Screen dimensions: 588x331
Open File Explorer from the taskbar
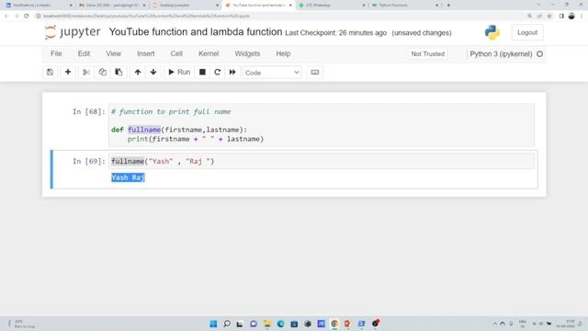pyautogui.click(x=267, y=324)
